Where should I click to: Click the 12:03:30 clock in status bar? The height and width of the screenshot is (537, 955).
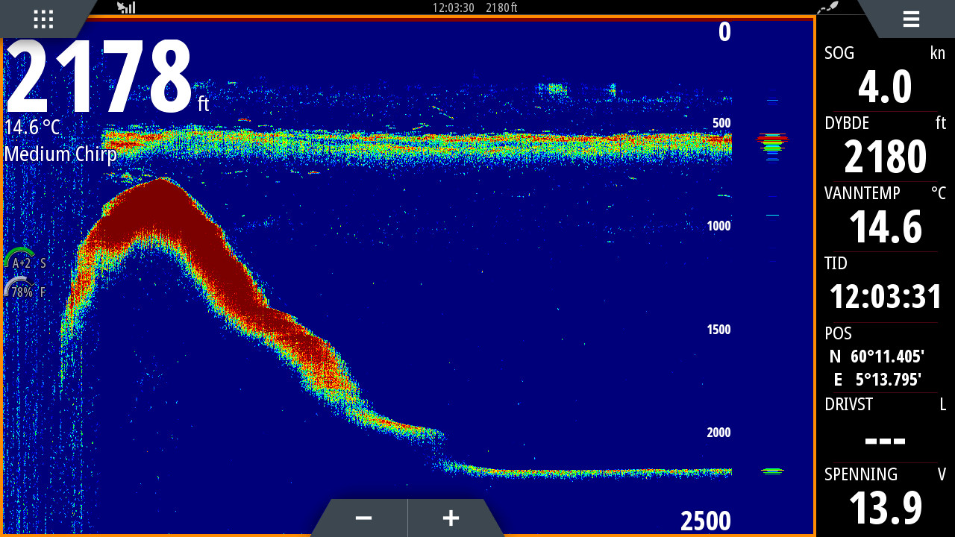point(454,7)
